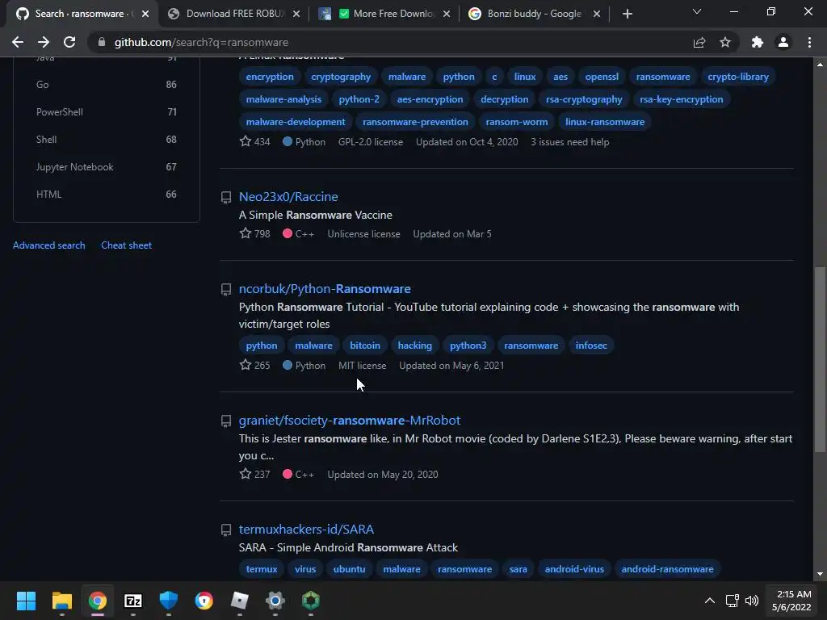
Task: Filter results by Jupyter Notebook
Action: point(106,166)
